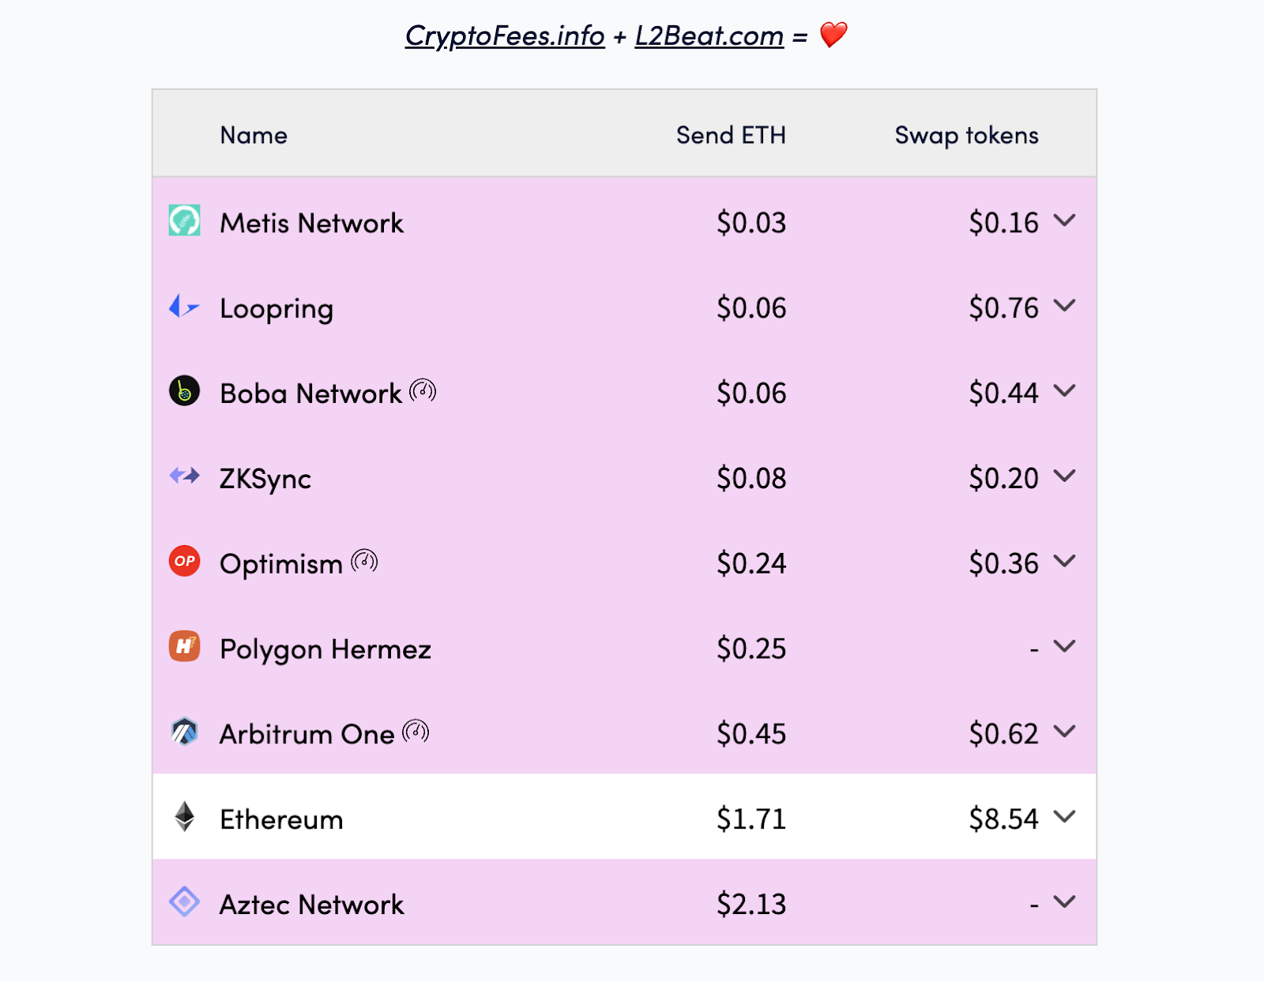Click the Metis Network logo icon
This screenshot has width=1264, height=982.
tap(184, 220)
